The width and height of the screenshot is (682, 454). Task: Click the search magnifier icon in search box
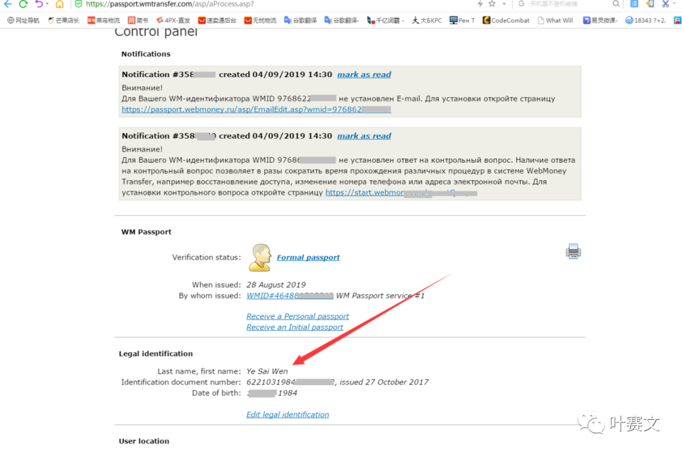tap(616, 4)
